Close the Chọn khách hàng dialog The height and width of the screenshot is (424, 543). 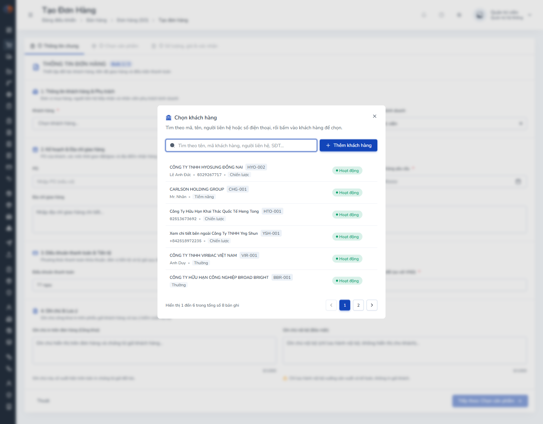pyautogui.click(x=375, y=116)
